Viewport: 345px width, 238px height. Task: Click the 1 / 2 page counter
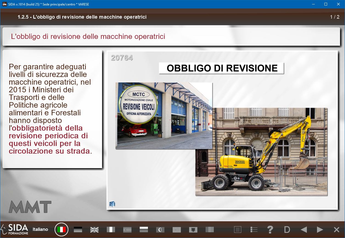335,17
